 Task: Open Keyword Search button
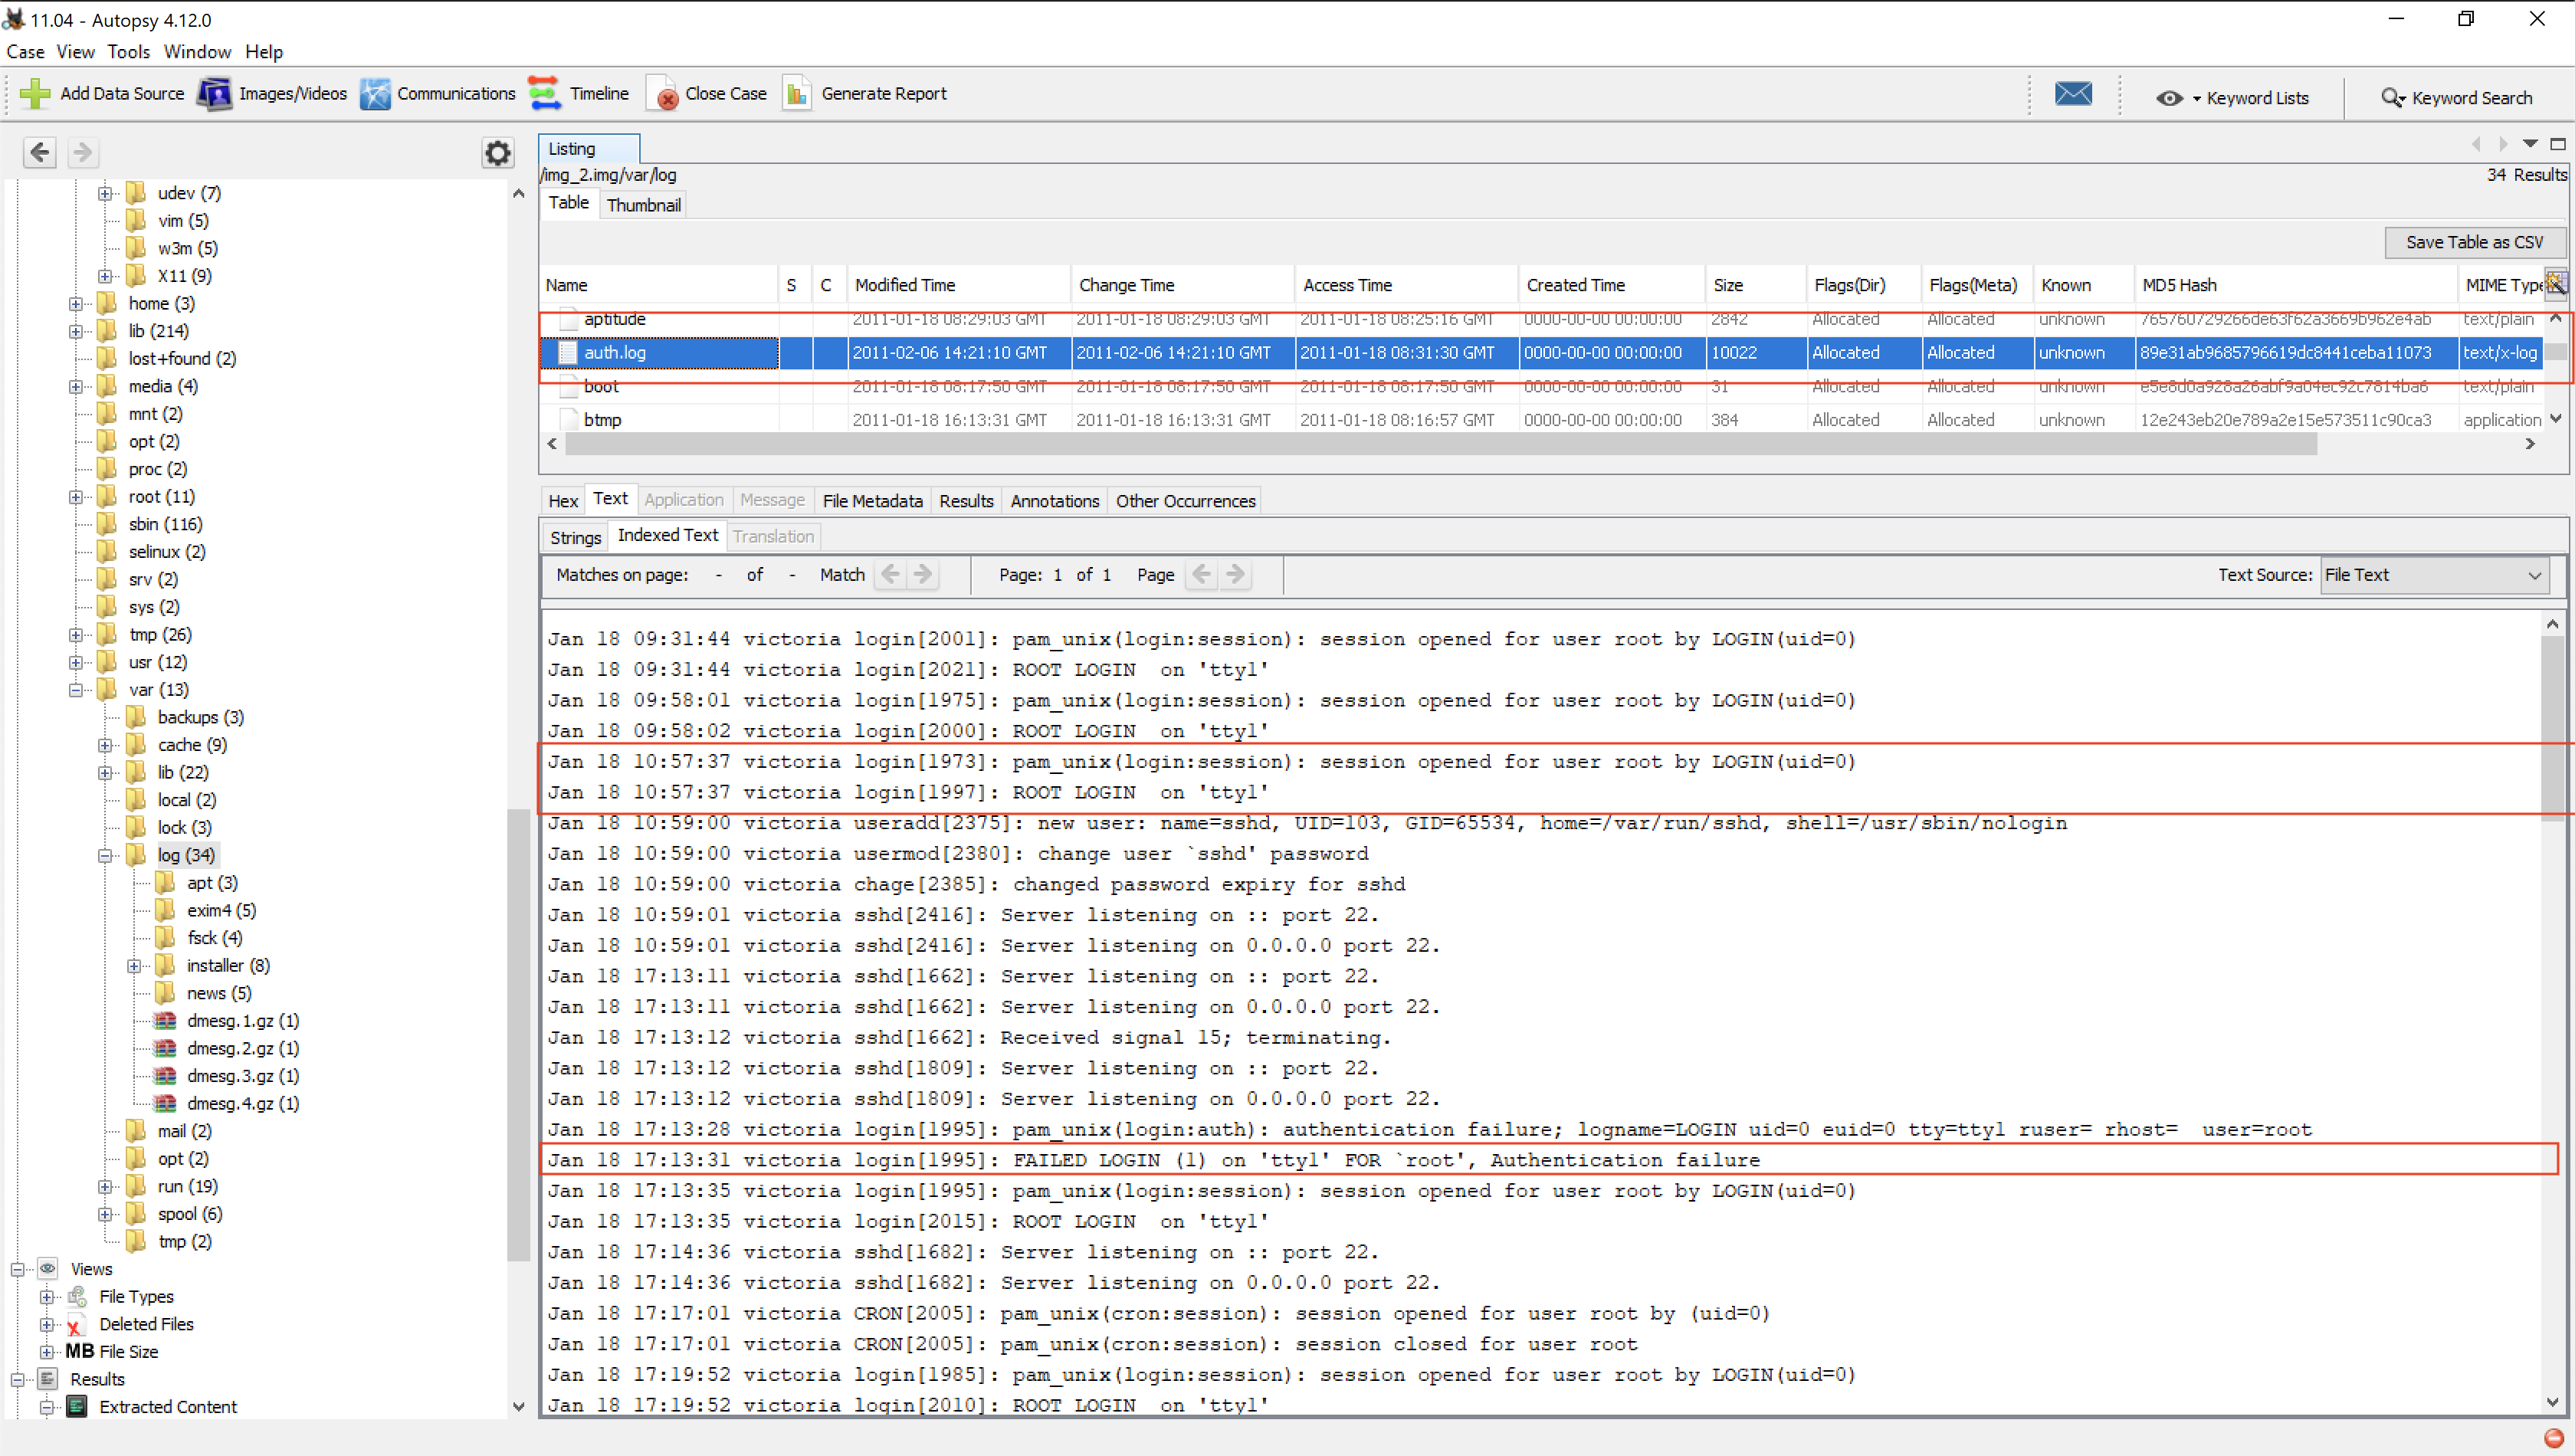tap(2456, 98)
